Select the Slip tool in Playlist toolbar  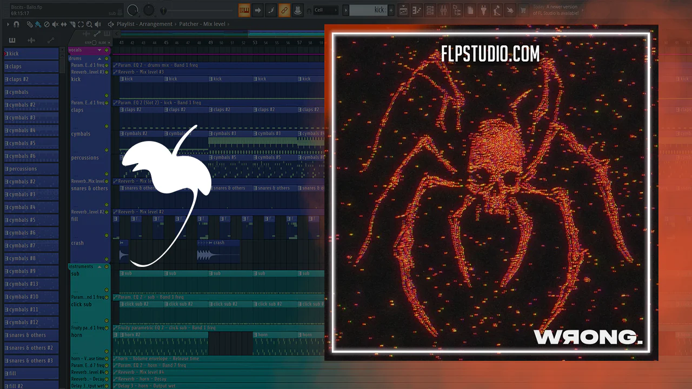click(64, 24)
